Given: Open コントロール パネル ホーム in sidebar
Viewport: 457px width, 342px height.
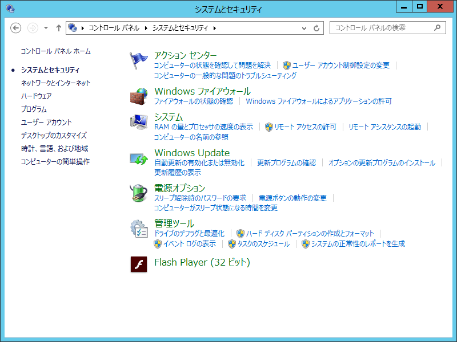Looking at the screenshot, I should (55, 51).
